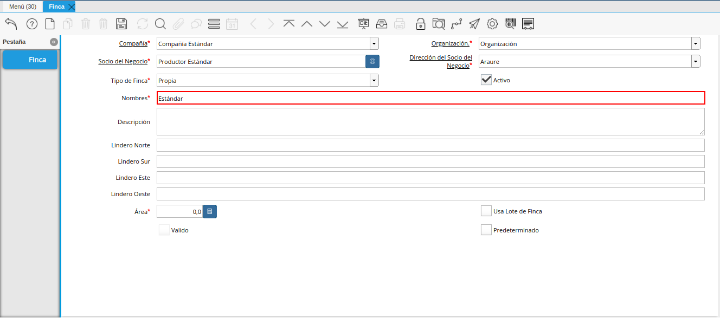Toggle grid view with list icon

214,24
